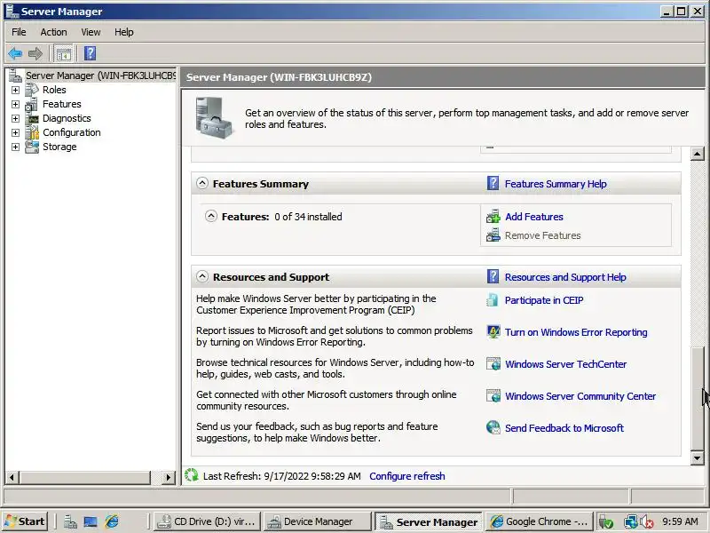Open Windows Server TechCenter link

tap(566, 364)
